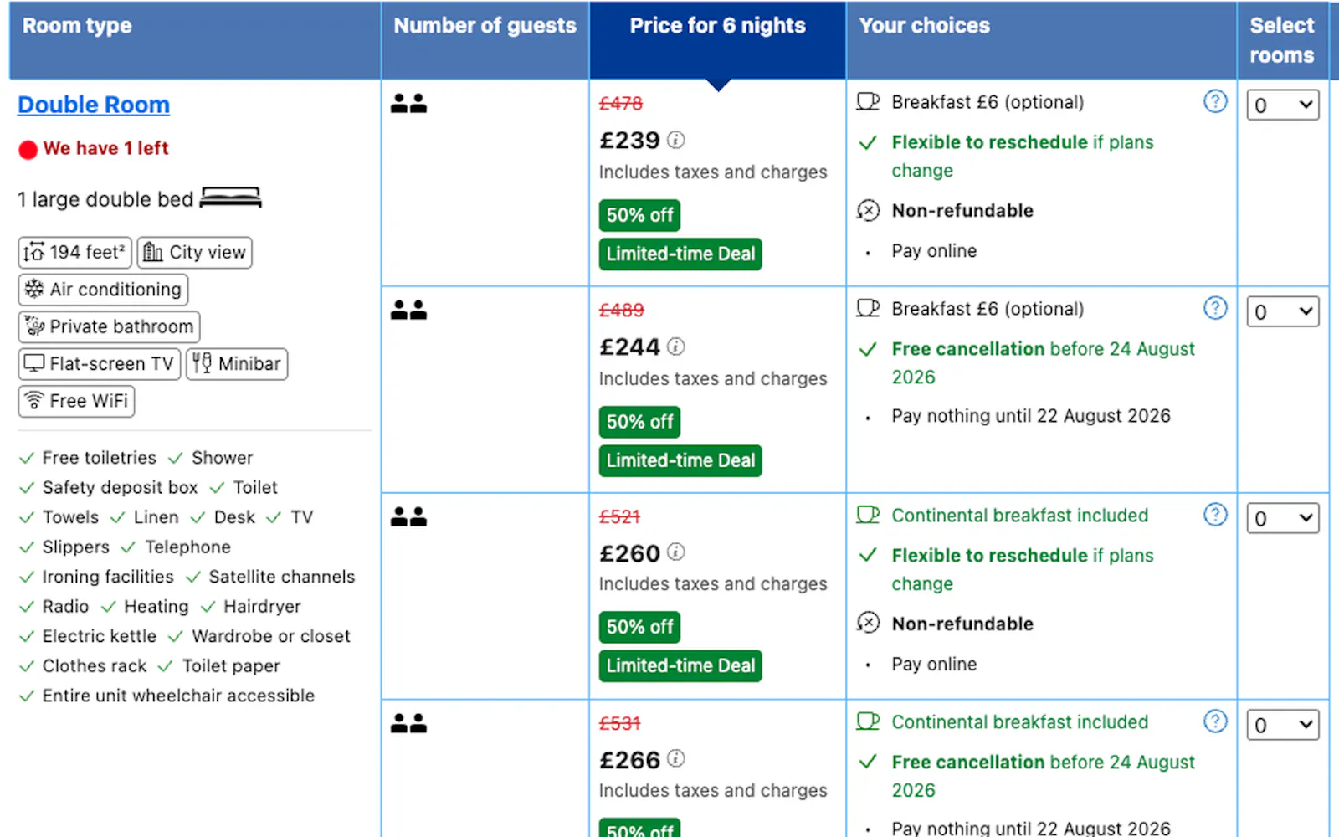Open room quantity dropdown for £260 offer
Image resolution: width=1339 pixels, height=837 pixels.
[1282, 518]
